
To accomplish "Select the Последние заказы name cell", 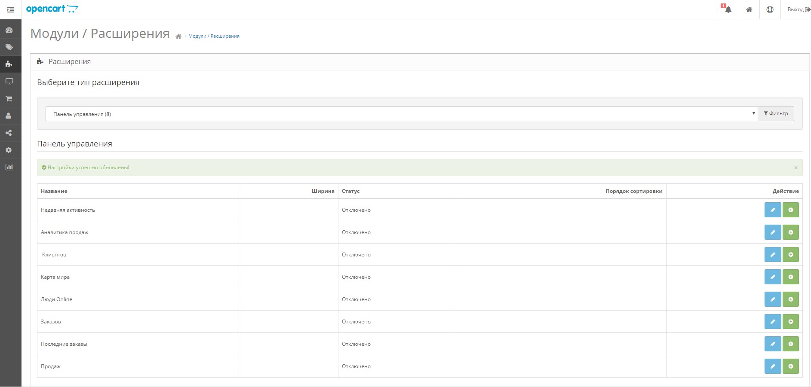I will pyautogui.click(x=138, y=344).
